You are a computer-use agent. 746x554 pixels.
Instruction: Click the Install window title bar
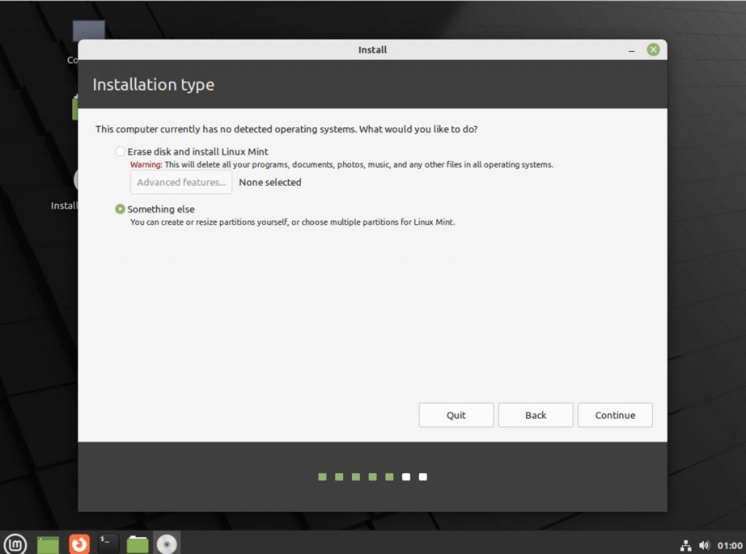click(x=372, y=50)
